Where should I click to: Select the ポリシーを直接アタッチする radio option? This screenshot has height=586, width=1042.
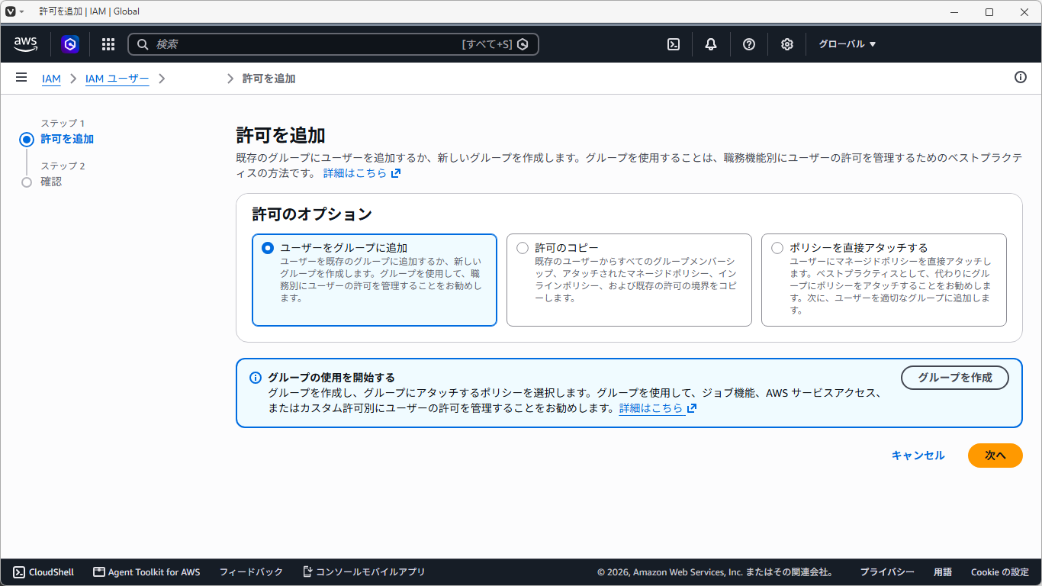click(x=777, y=248)
